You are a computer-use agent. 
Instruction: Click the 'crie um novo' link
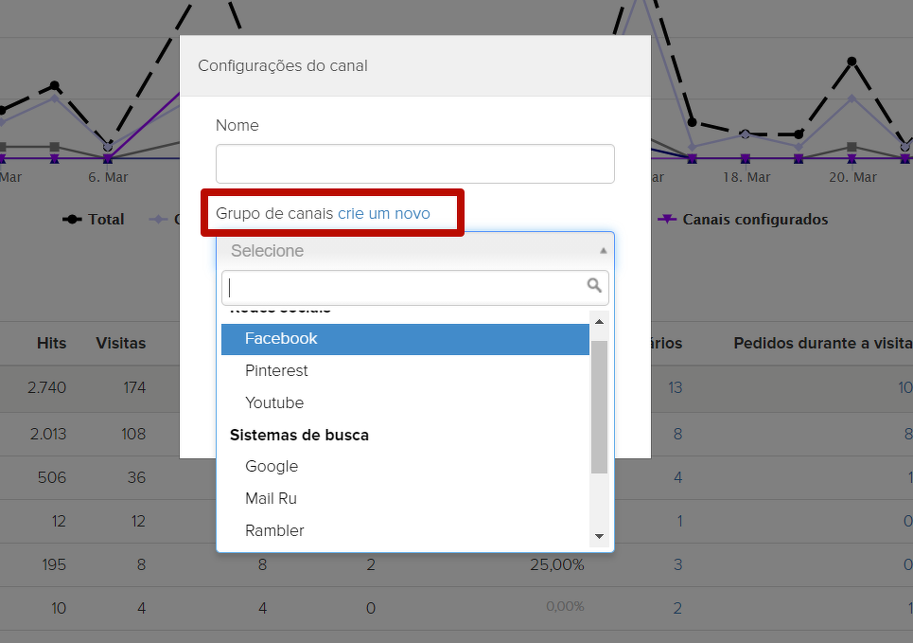[x=383, y=213]
